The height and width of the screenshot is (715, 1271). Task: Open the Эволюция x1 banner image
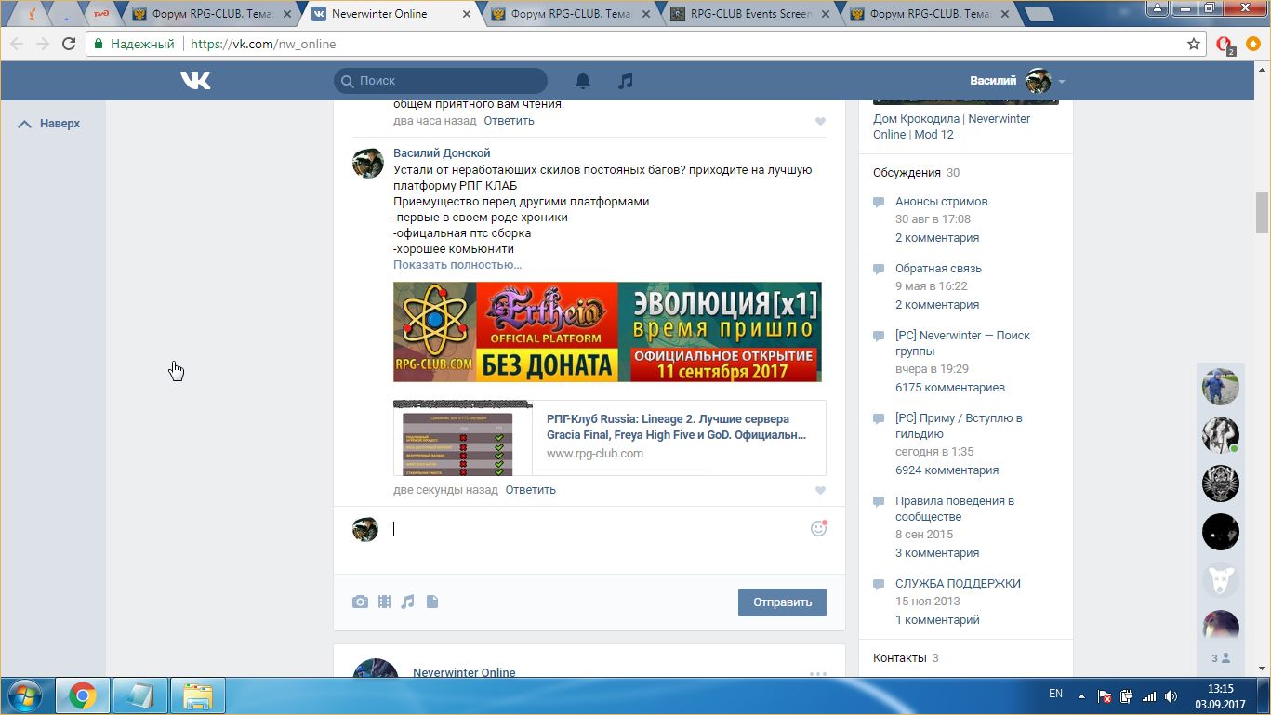click(607, 332)
